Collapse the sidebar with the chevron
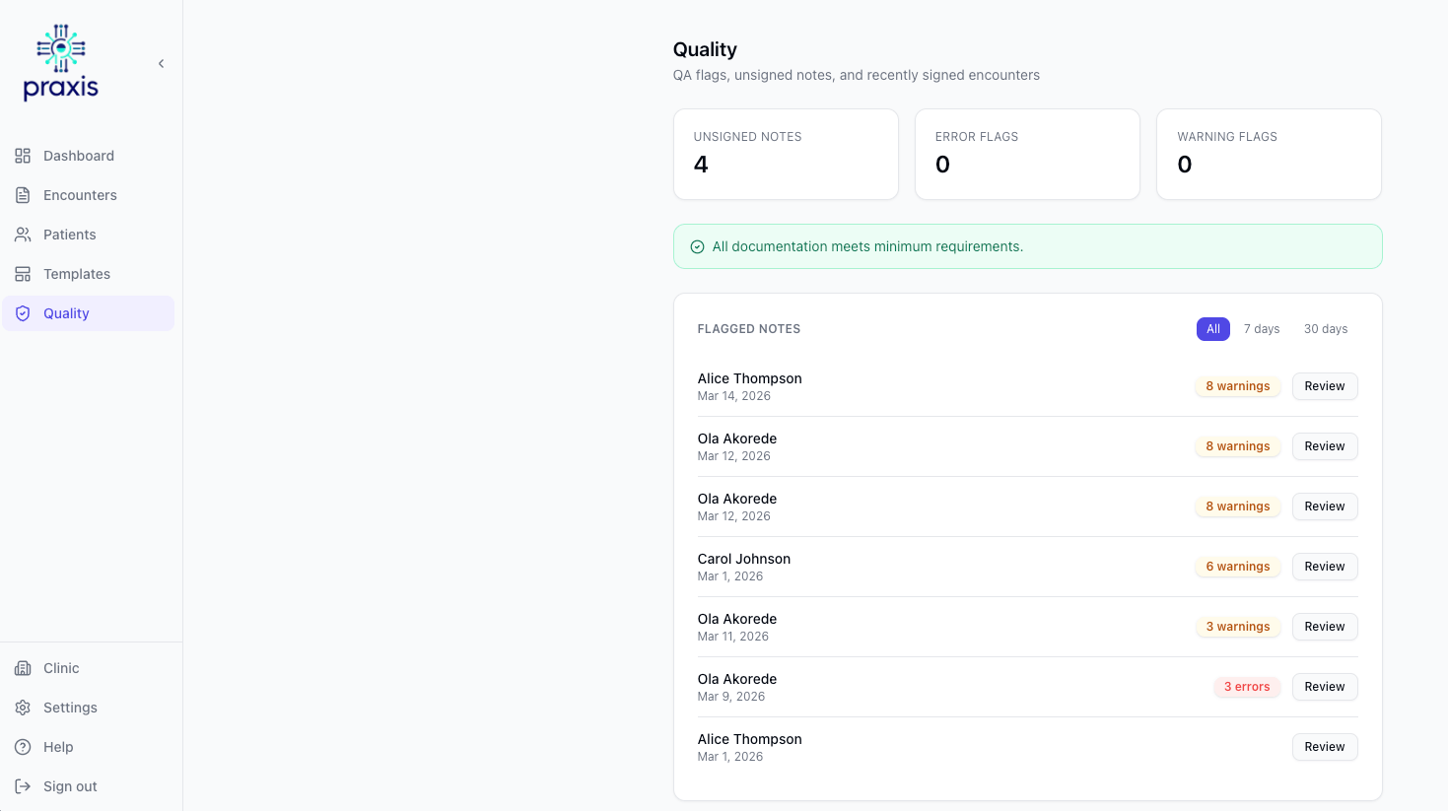 [x=161, y=63]
